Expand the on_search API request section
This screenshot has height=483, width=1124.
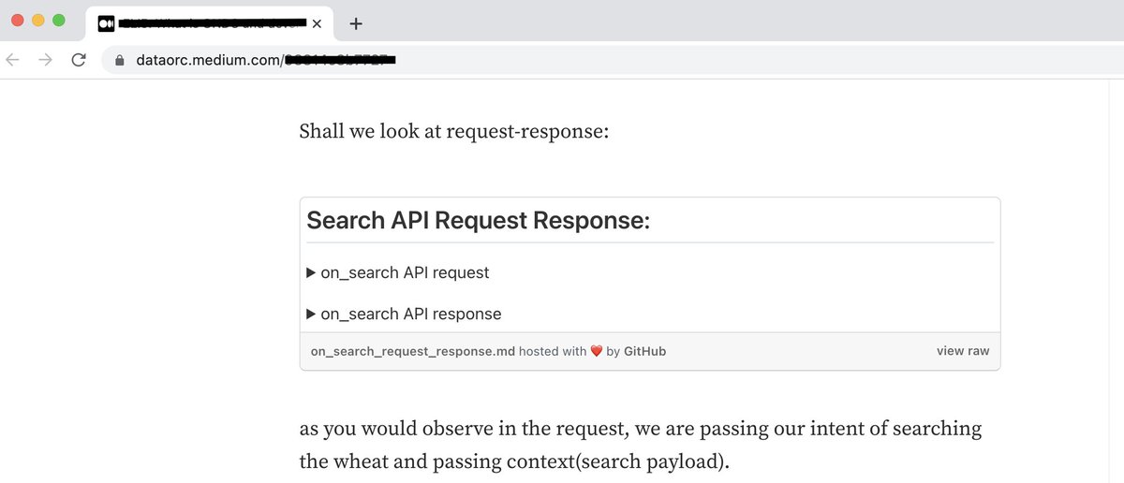pos(398,272)
